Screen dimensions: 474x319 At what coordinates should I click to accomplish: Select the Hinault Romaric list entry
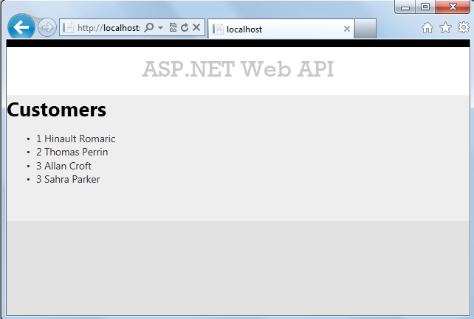pyautogui.click(x=75, y=139)
